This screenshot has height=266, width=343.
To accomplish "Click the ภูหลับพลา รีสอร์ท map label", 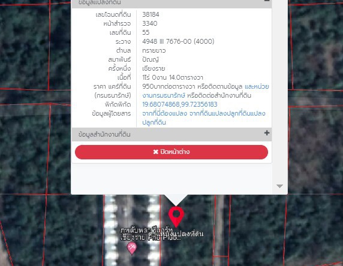I will point(146,230).
